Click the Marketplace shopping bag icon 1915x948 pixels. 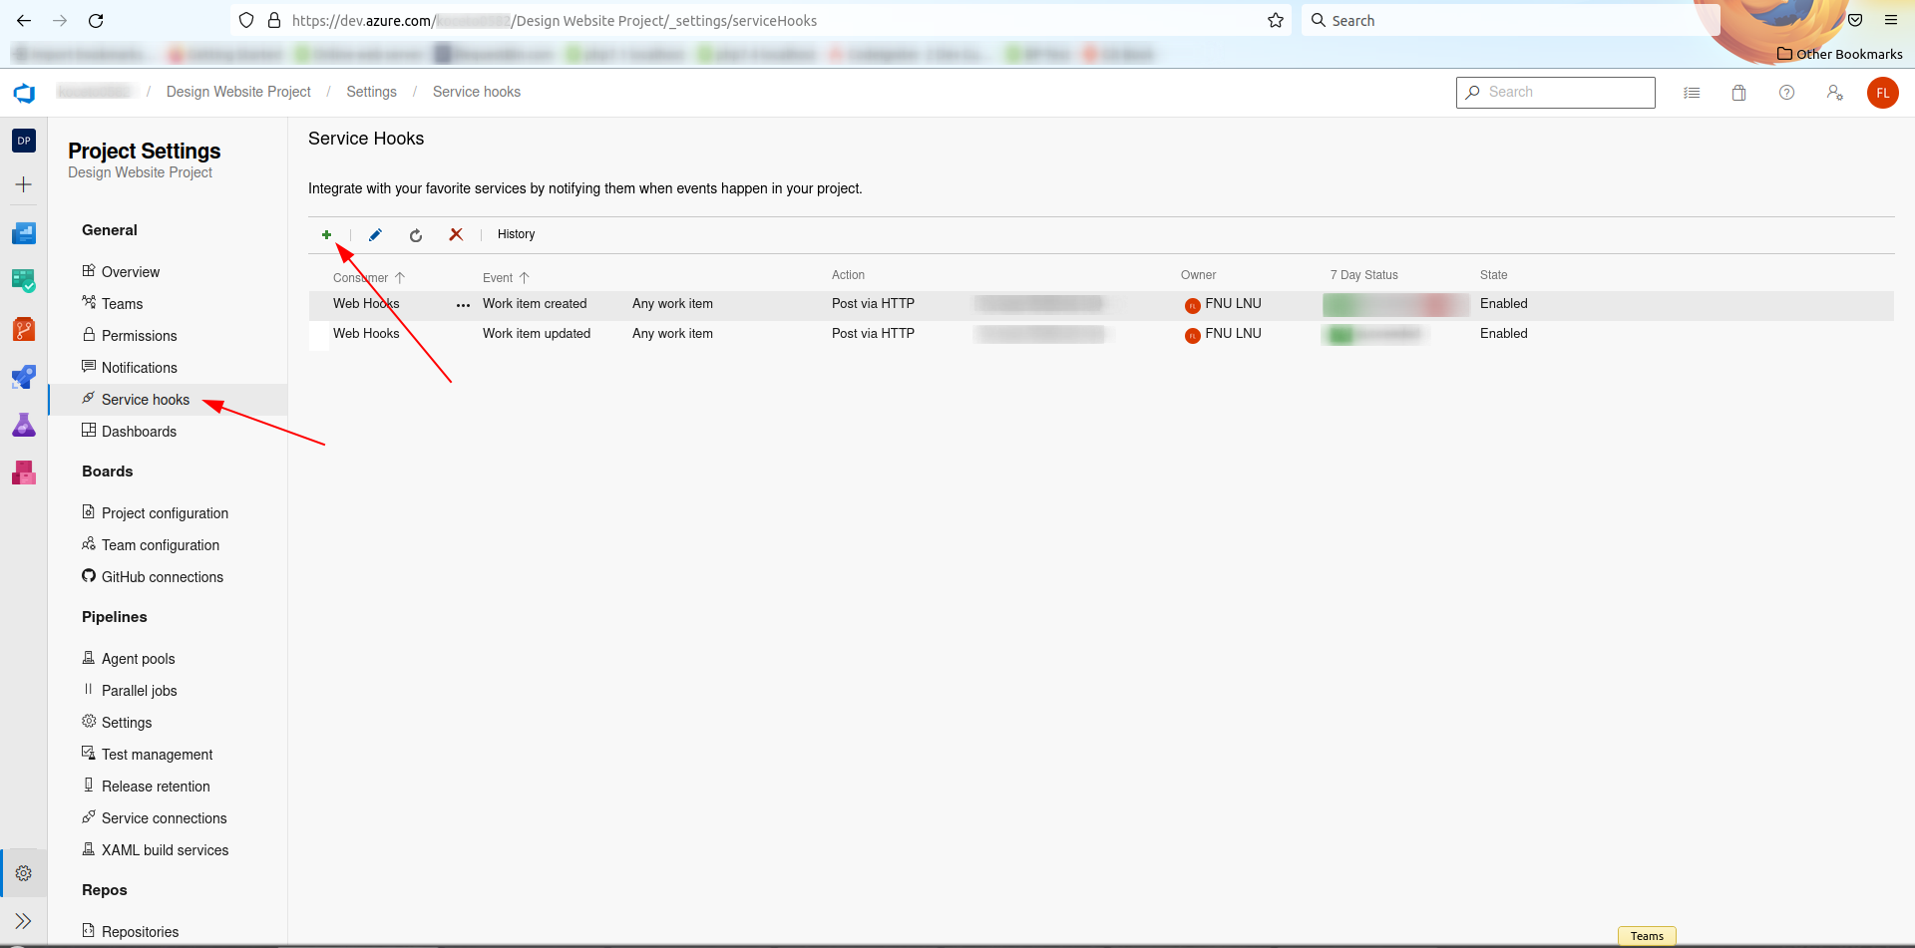click(1738, 93)
